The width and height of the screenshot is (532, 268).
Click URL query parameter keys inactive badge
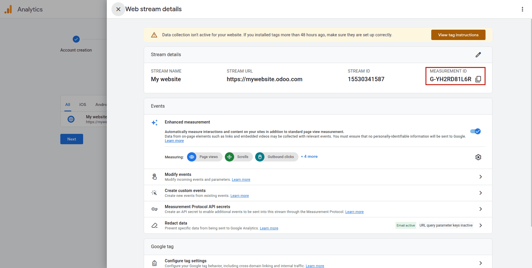click(446, 225)
